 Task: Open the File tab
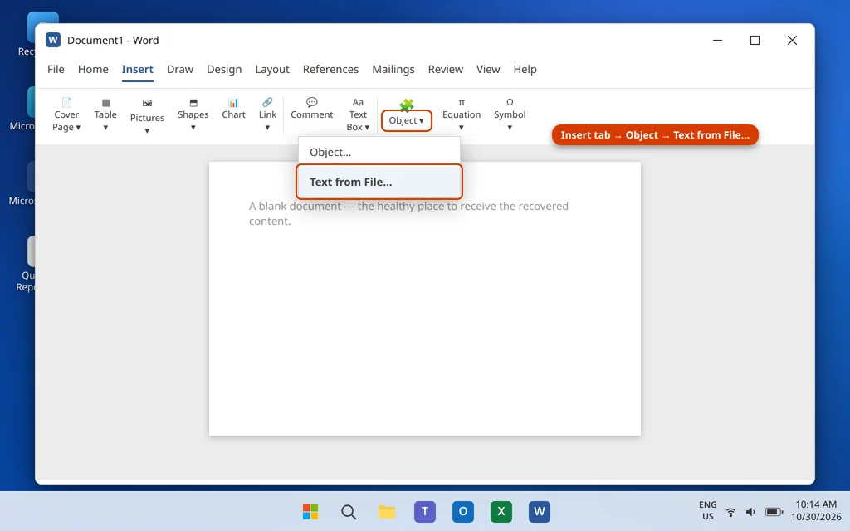pyautogui.click(x=56, y=70)
